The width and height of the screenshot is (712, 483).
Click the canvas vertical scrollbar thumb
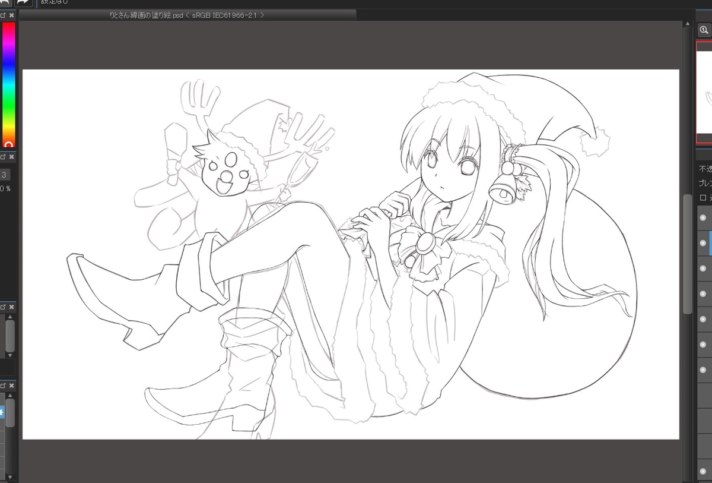pos(688,254)
